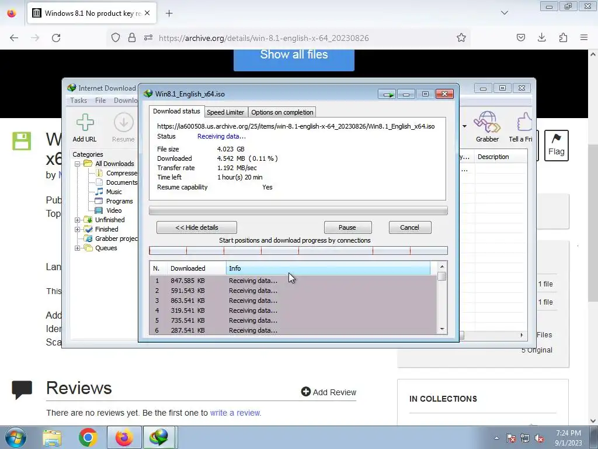Click the IDM toolbar overflow dropdown arrow
The height and width of the screenshot is (449, 598).
pyautogui.click(x=464, y=126)
